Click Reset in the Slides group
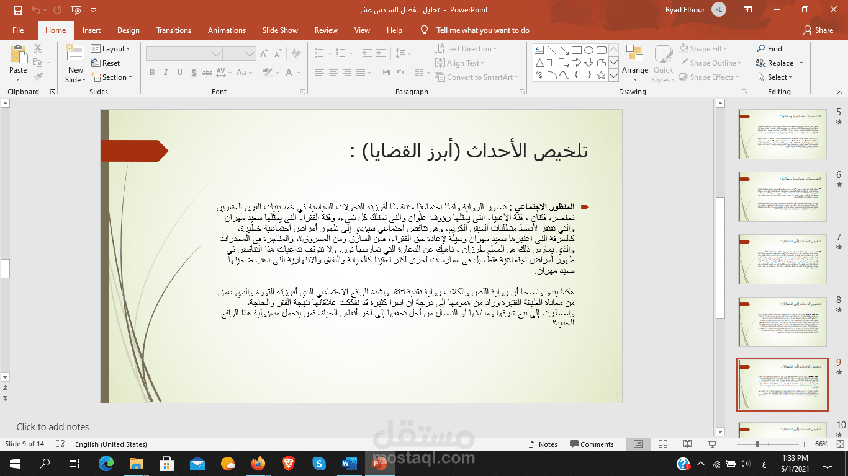 pyautogui.click(x=106, y=63)
